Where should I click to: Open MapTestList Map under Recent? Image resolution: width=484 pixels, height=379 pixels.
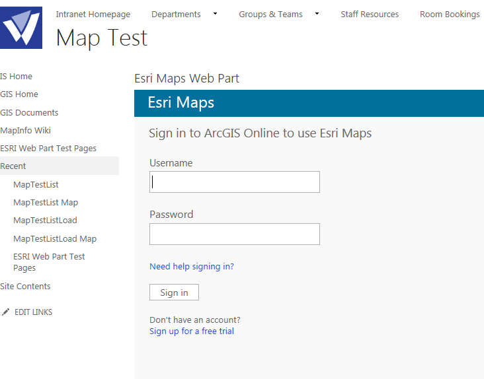tap(46, 203)
